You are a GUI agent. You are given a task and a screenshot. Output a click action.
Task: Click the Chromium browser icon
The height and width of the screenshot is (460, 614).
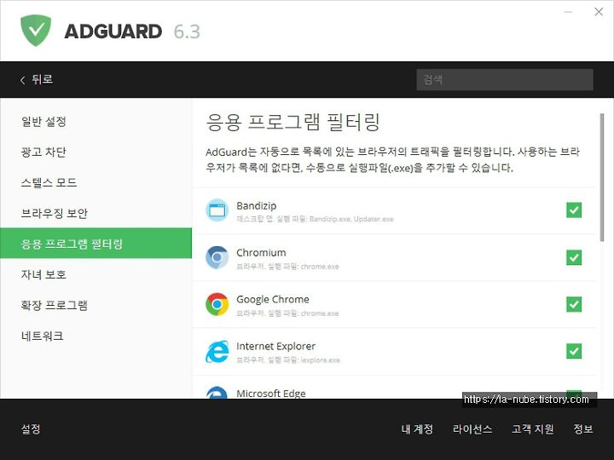pyautogui.click(x=217, y=257)
